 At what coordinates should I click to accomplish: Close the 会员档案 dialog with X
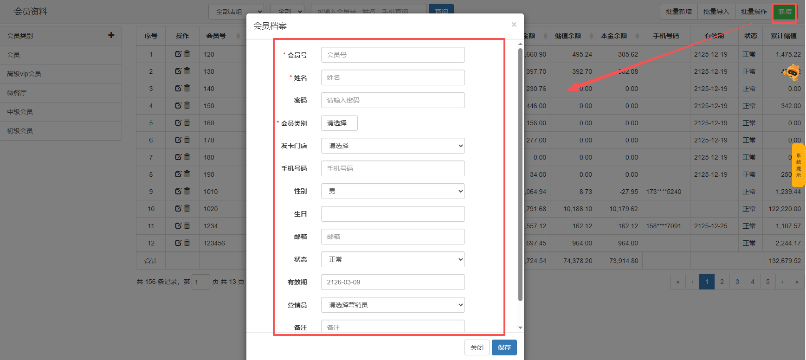click(x=514, y=25)
